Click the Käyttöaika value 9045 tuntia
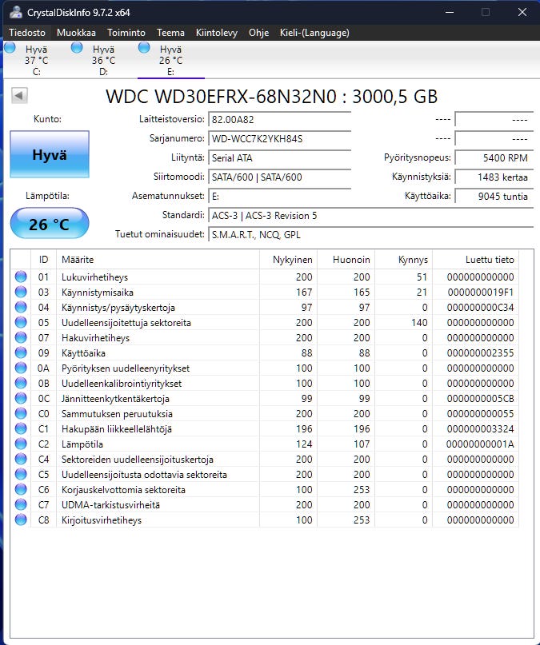Viewport: 540px width, 645px height. (x=494, y=196)
